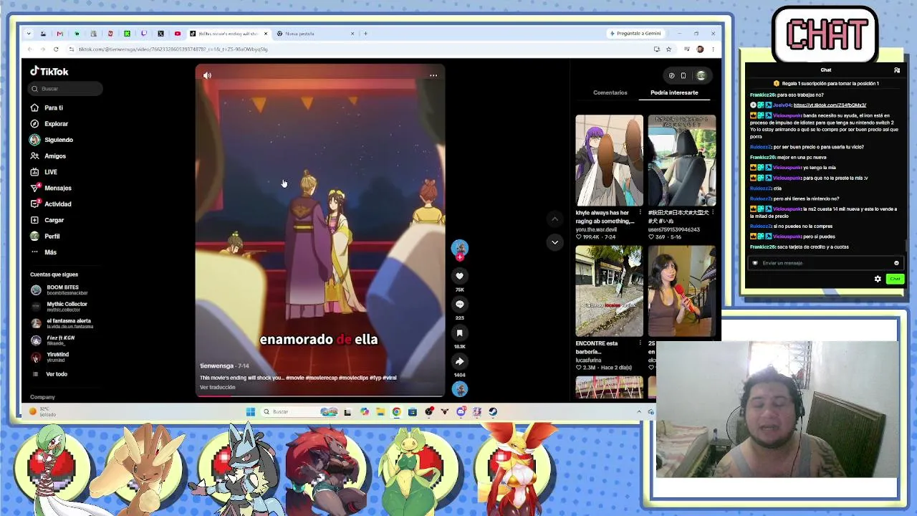This screenshot has height=516, width=917.
Task: Open the Amigos page
Action: (48, 156)
